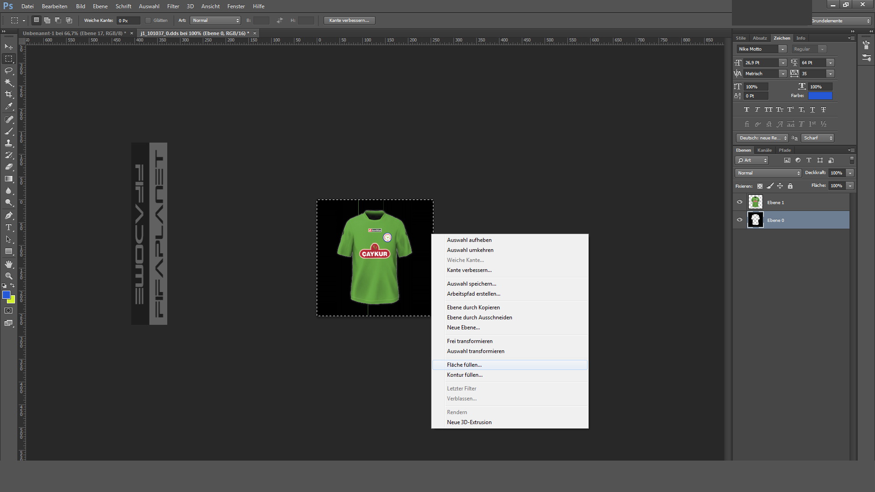
Task: Select the Path Selection tool
Action: (9, 239)
